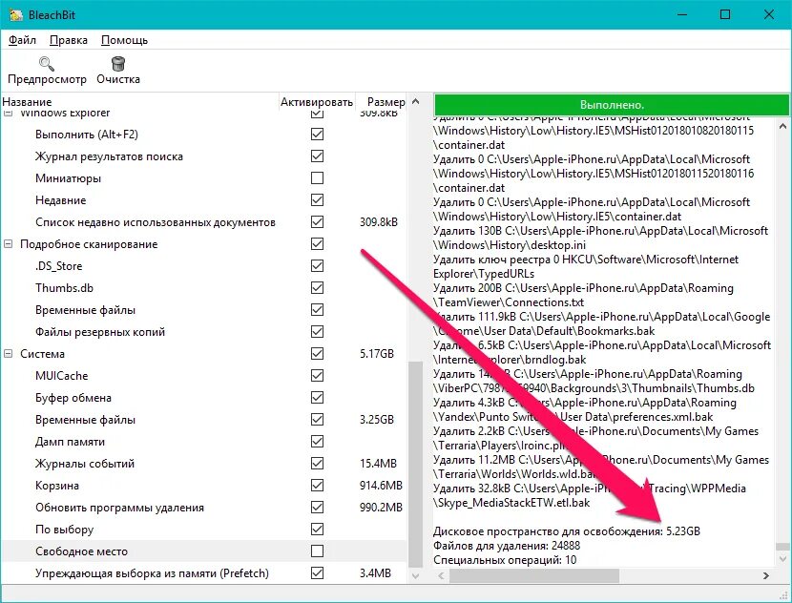Collapse the Система tree group

click(x=8, y=354)
